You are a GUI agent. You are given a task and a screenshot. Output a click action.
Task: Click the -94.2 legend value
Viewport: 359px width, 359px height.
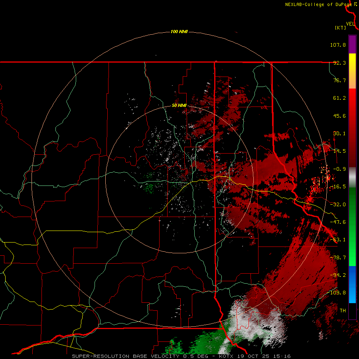tap(338, 275)
